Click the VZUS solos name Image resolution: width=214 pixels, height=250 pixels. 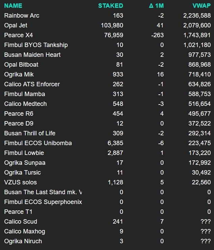[x=20, y=182]
